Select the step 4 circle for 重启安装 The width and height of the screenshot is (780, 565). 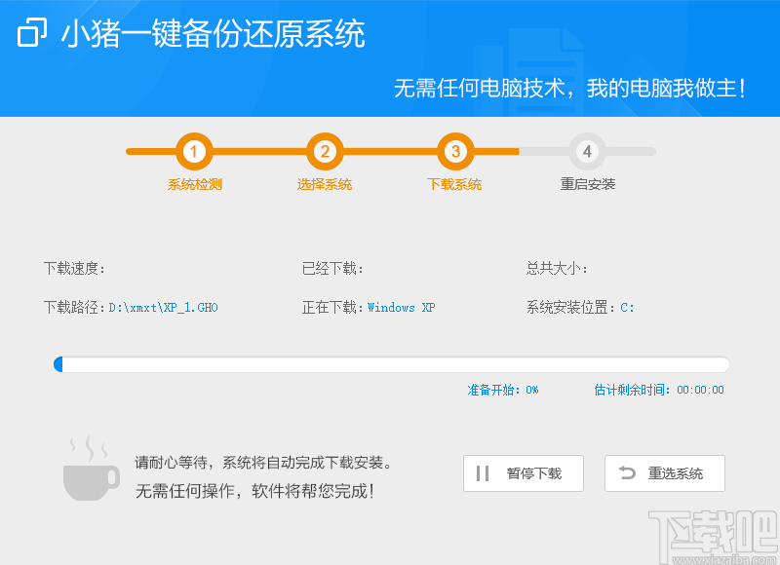[x=587, y=152]
